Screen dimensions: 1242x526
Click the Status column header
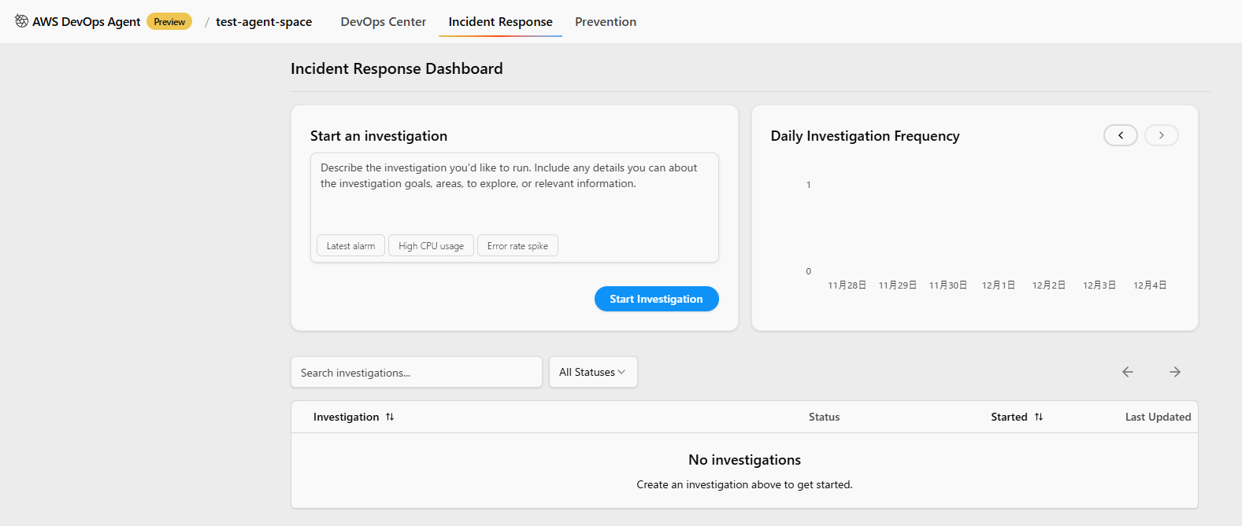[824, 417]
